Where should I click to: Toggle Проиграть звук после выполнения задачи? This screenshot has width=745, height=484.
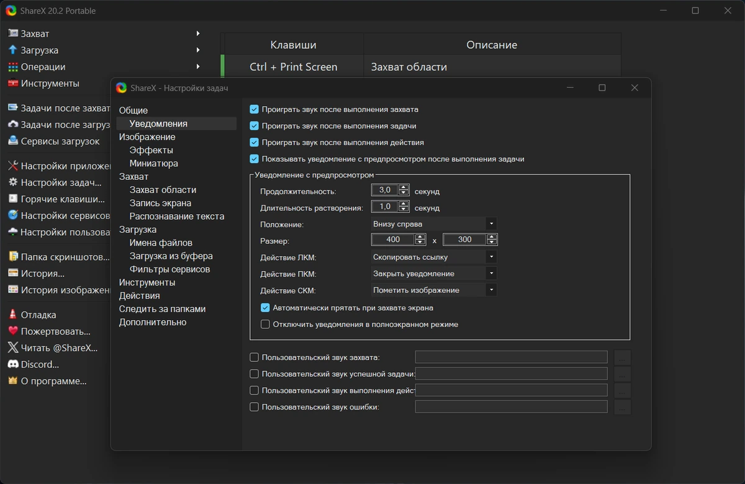254,126
